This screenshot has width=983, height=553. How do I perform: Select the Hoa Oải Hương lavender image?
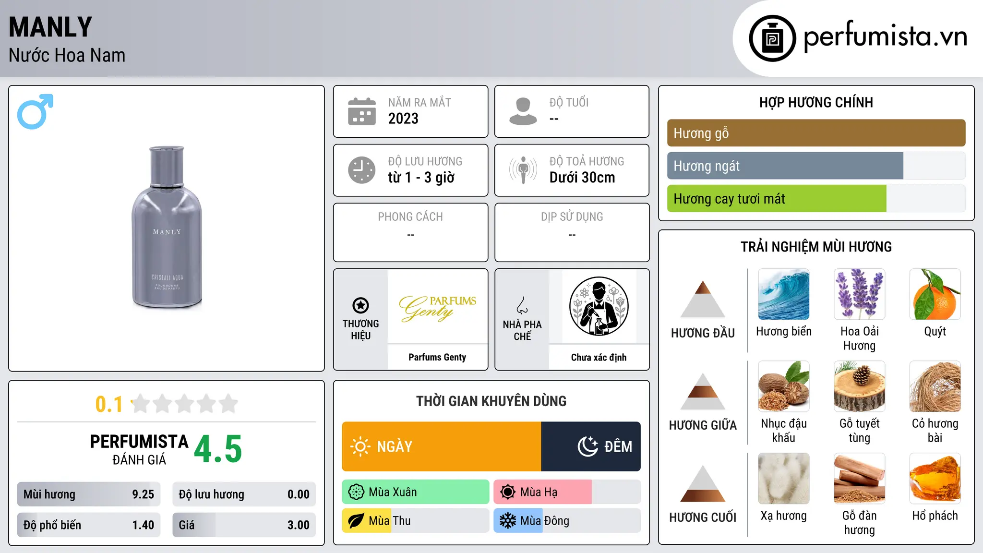point(859,294)
